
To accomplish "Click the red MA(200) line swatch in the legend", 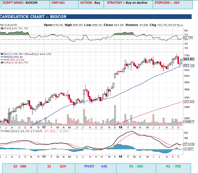I will pos(2,60).
